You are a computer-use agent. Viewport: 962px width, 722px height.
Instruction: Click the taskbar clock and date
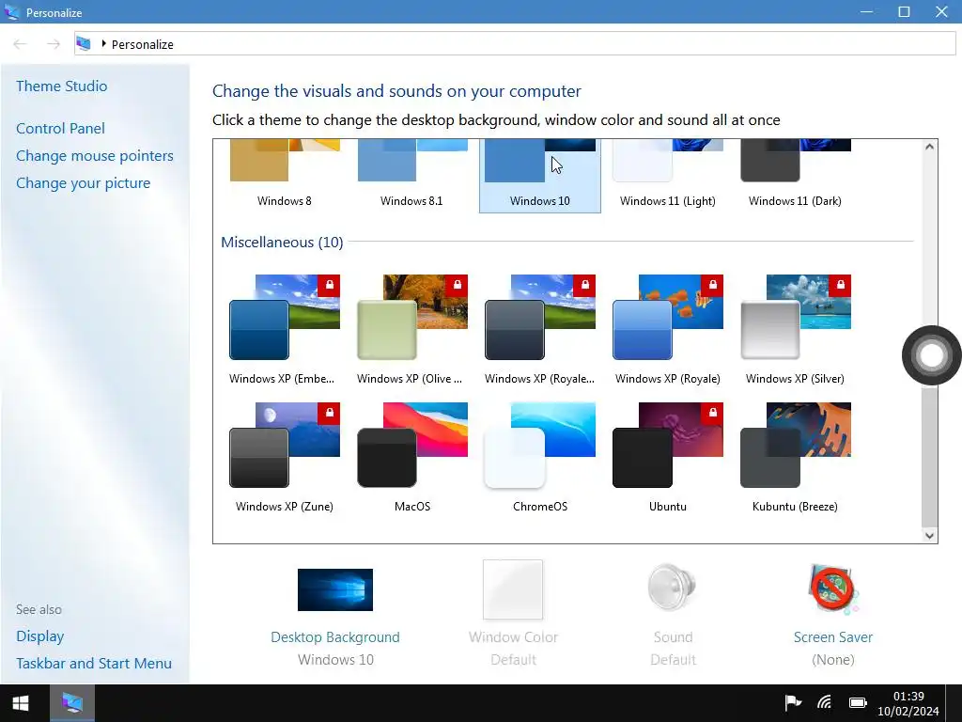coord(908,703)
